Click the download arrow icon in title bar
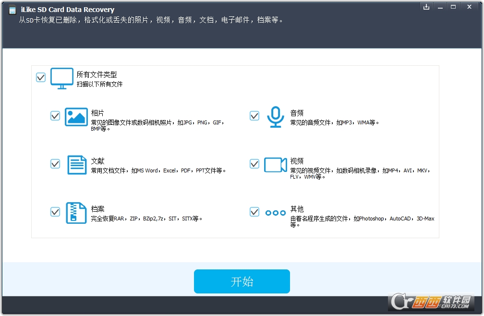The width and height of the screenshot is (484, 316). pyautogui.click(x=426, y=7)
